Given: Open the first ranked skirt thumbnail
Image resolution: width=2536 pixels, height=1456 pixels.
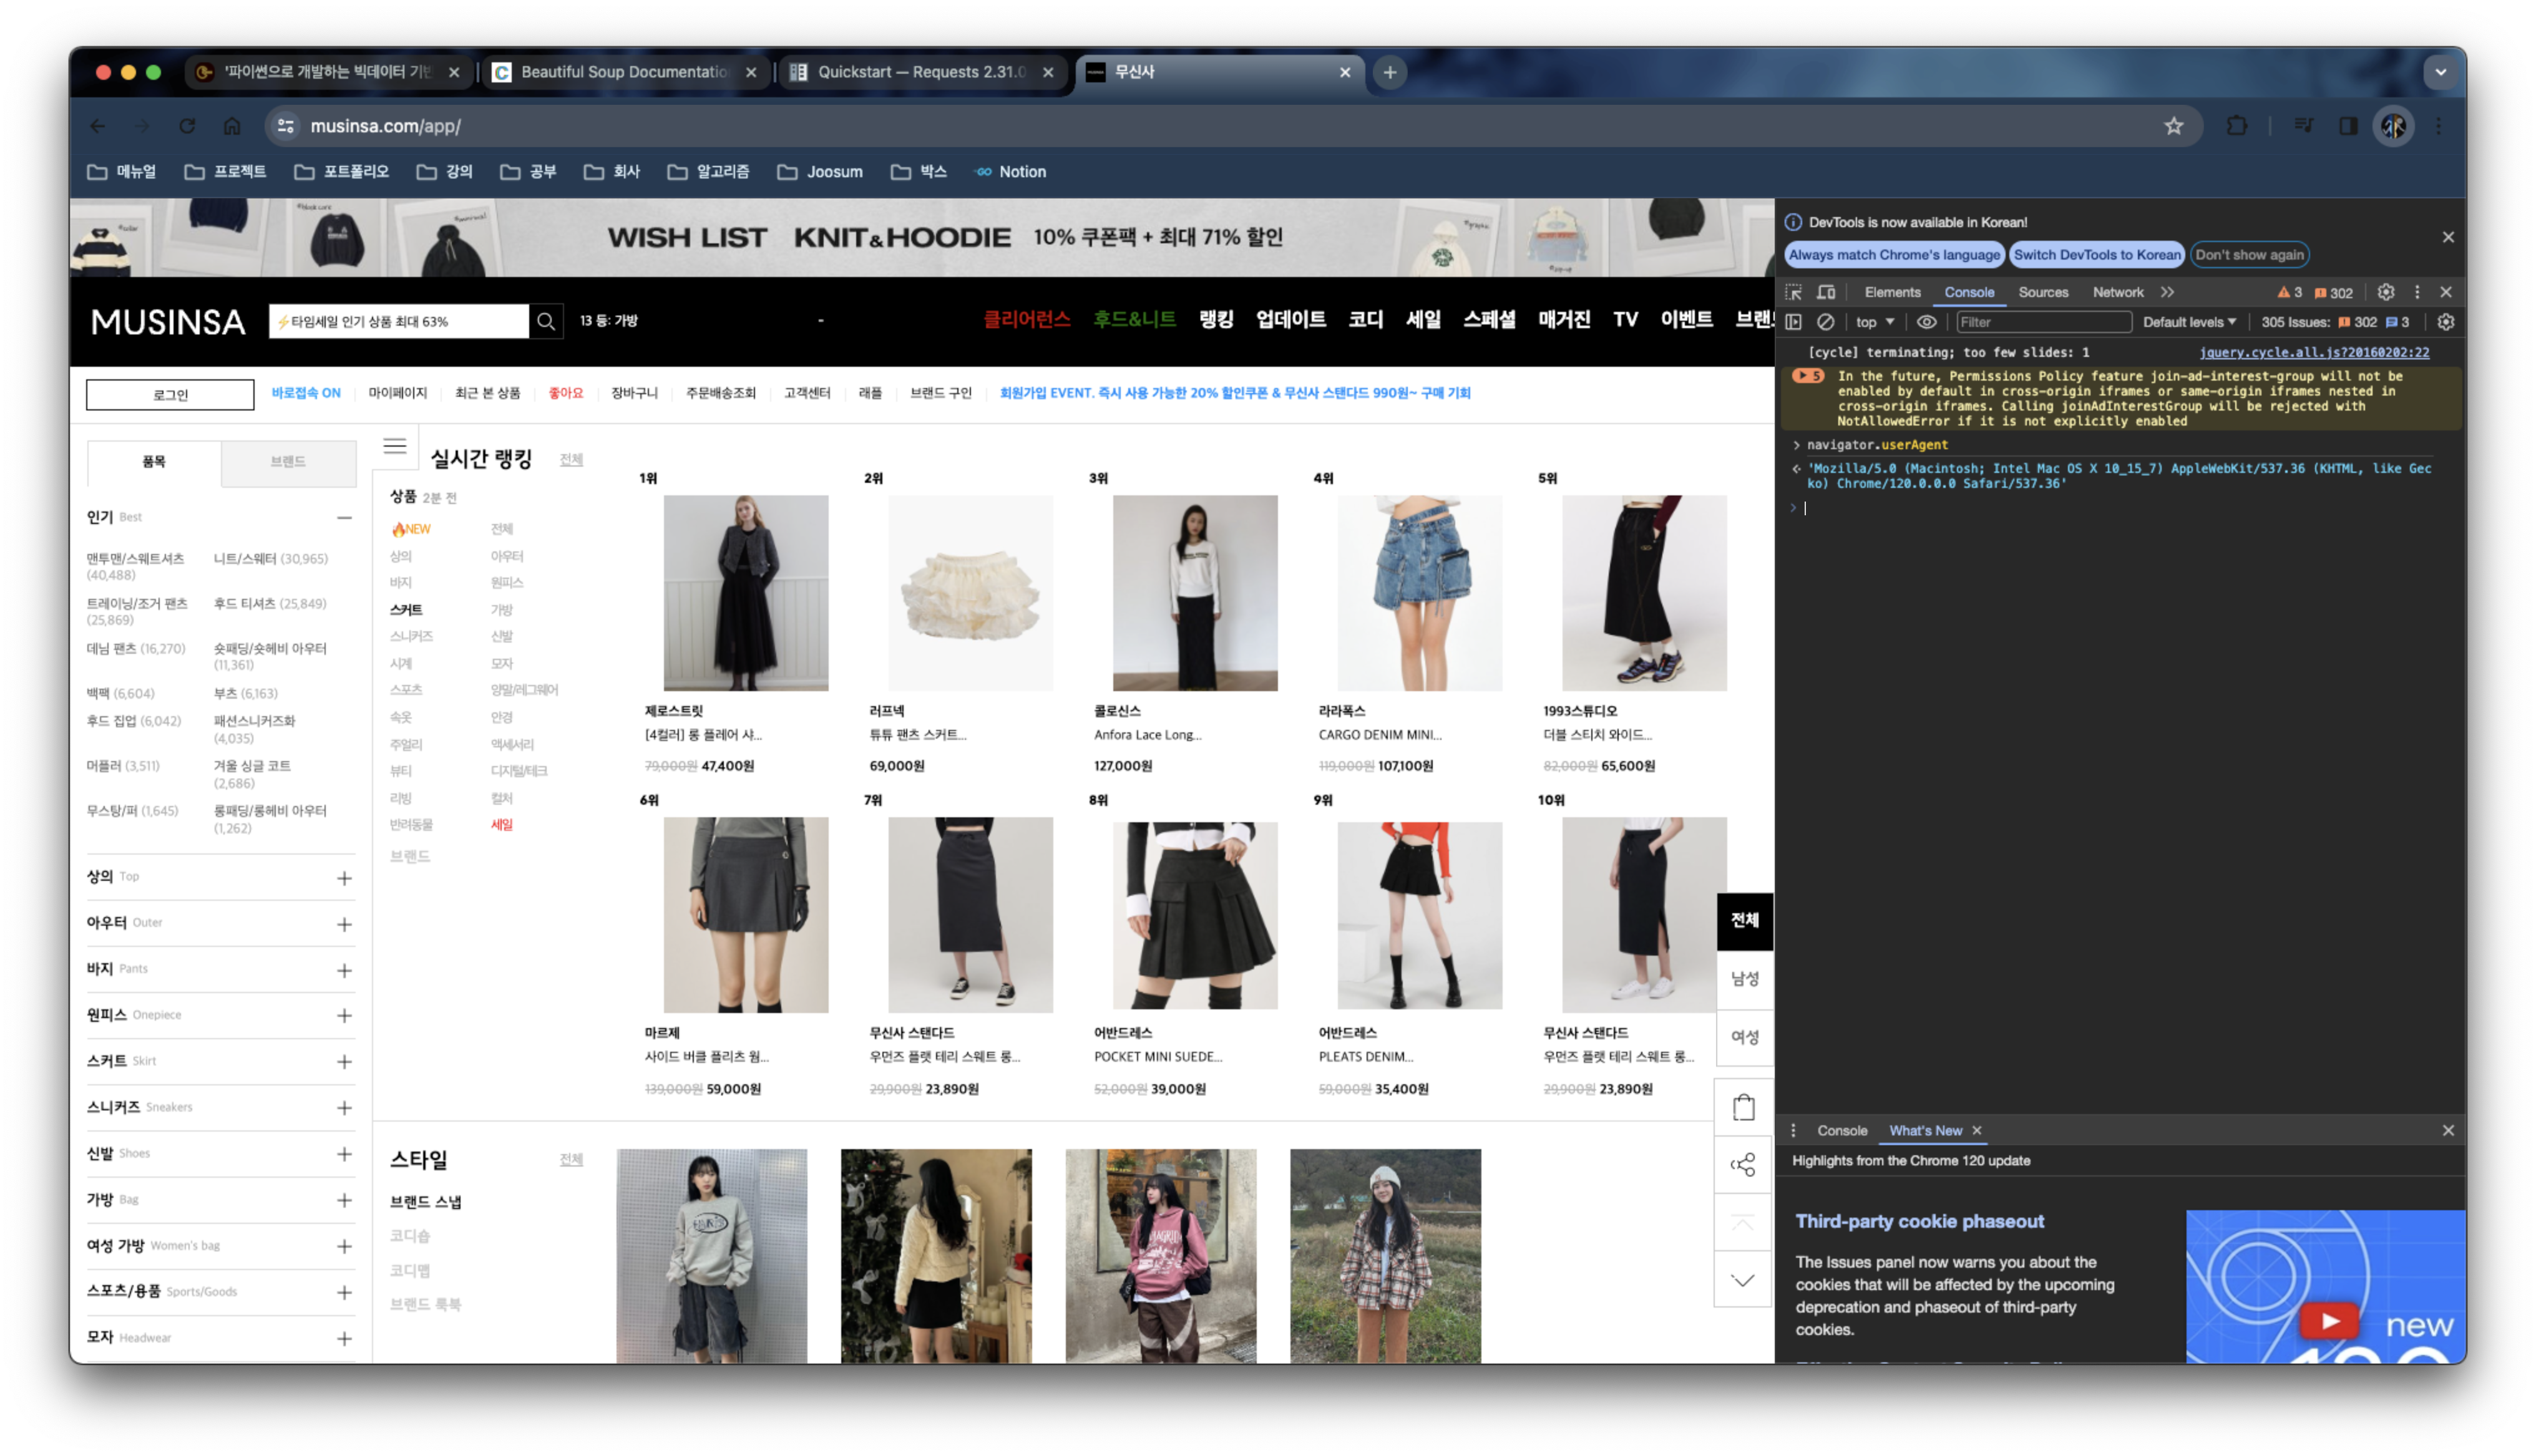Looking at the screenshot, I should coord(745,593).
